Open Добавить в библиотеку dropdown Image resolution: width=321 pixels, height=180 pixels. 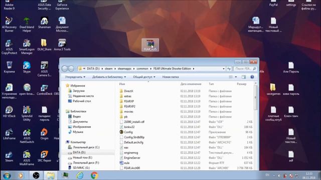click(x=109, y=77)
